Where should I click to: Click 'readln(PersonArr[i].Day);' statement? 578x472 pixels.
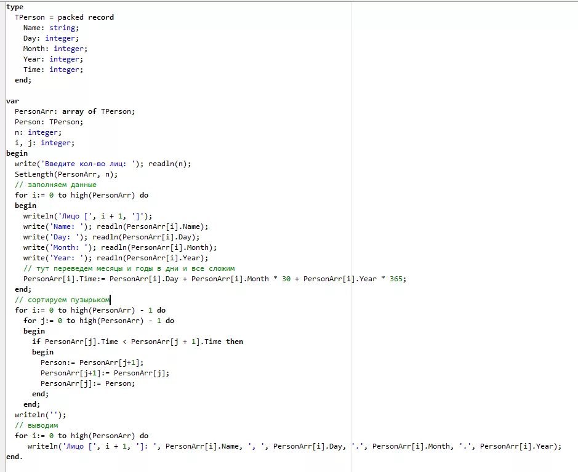(x=146, y=237)
